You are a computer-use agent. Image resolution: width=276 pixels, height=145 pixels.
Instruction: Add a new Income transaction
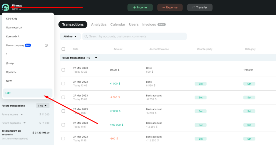click(x=140, y=7)
